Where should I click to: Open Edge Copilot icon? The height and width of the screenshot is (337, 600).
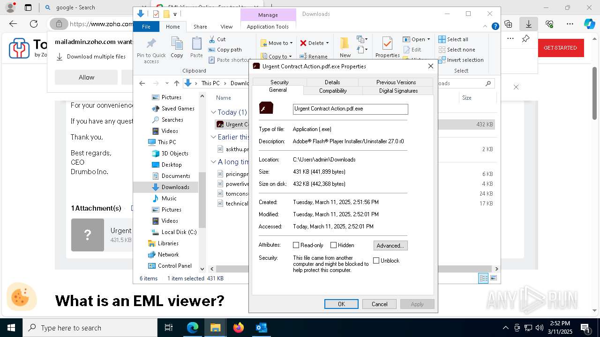[589, 24]
